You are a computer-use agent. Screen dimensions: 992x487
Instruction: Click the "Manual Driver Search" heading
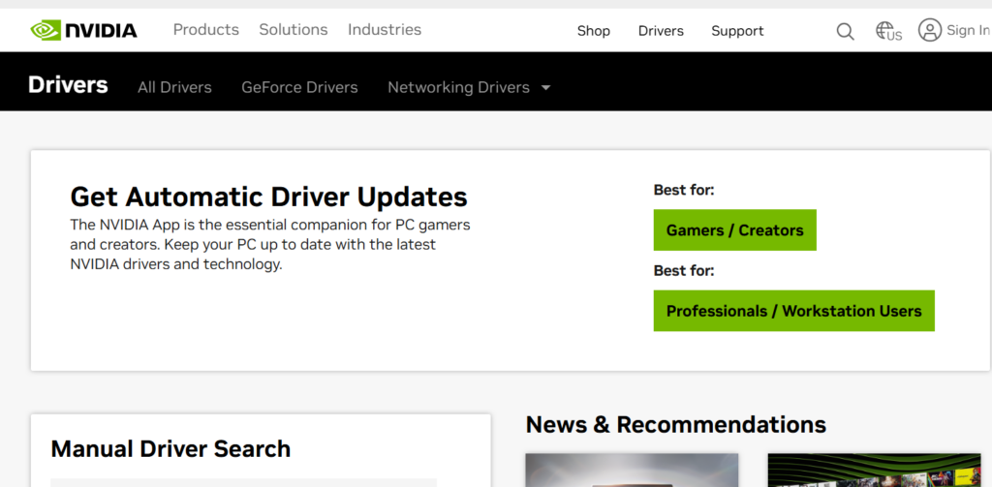[170, 449]
